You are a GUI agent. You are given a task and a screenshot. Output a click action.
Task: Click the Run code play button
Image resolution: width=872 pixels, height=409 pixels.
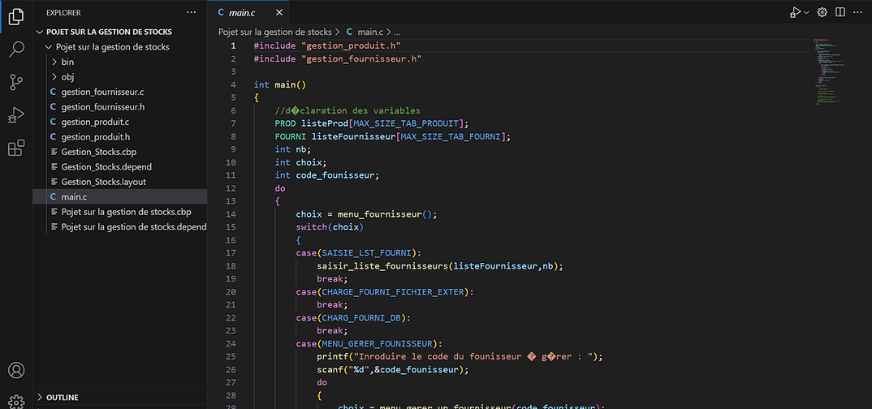[796, 12]
